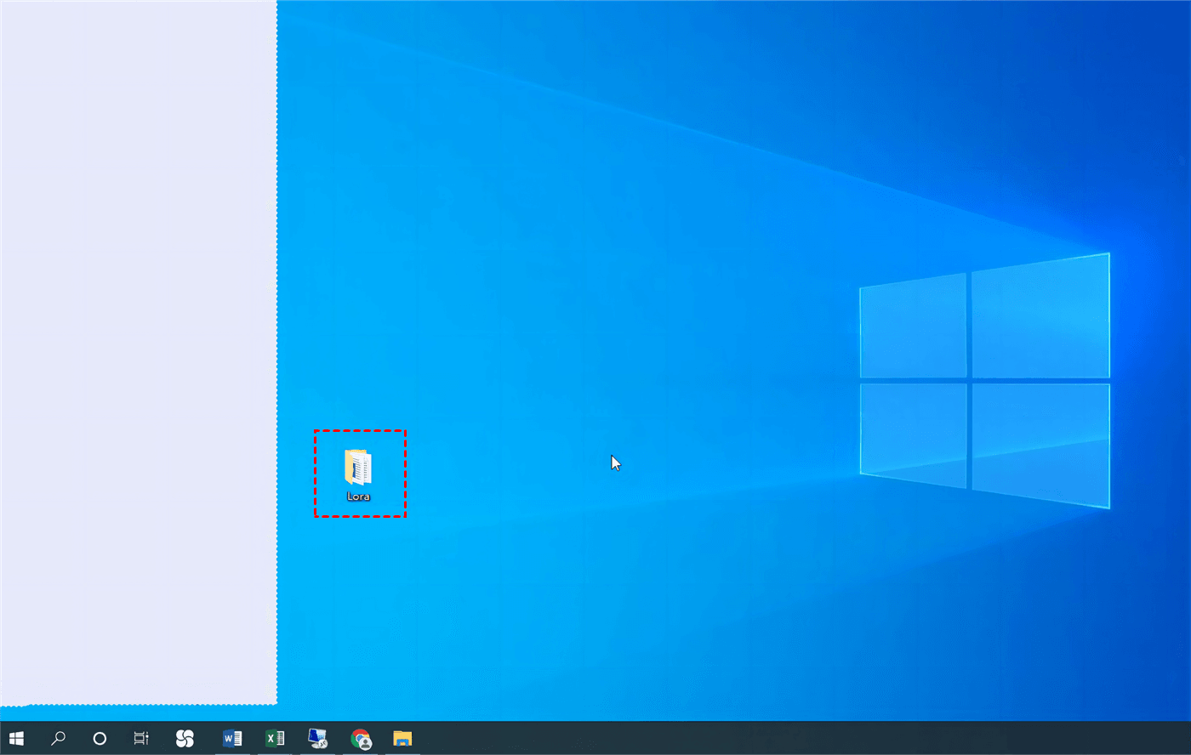The height and width of the screenshot is (755, 1191).
Task: Click empty taskbar space right of File Explorer
Action: [681, 738]
